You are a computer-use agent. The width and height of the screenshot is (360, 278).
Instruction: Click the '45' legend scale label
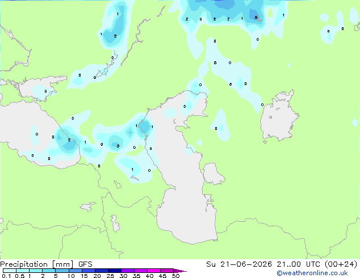162,276
